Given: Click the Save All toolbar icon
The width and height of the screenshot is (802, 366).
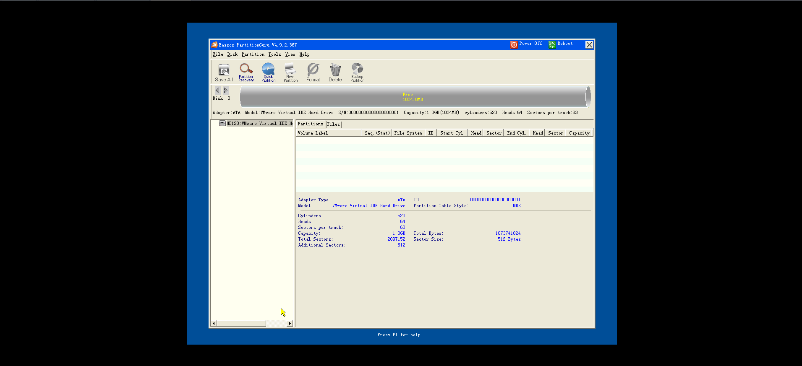Looking at the screenshot, I should [224, 73].
